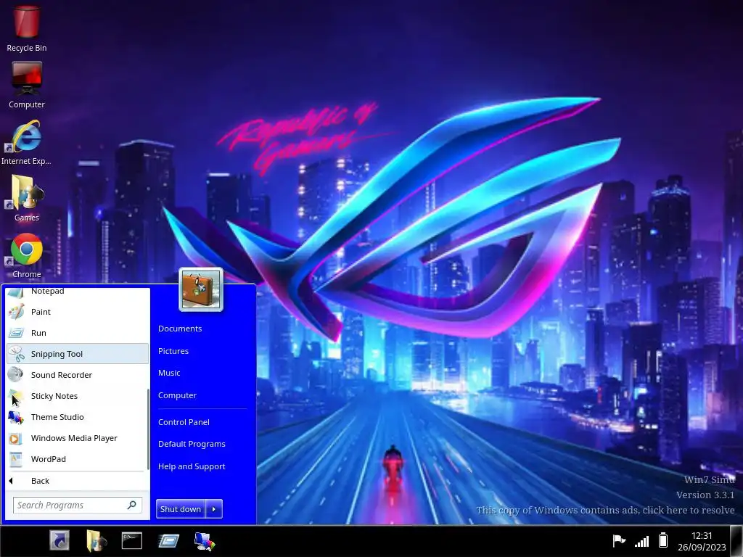Open the Games folder on the desktop
This screenshot has height=557, width=743.
coord(27,198)
